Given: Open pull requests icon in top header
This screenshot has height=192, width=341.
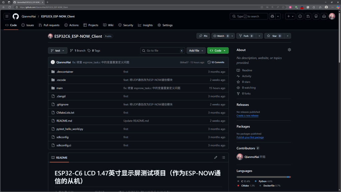Looking at the screenshot, I should click(308, 16).
